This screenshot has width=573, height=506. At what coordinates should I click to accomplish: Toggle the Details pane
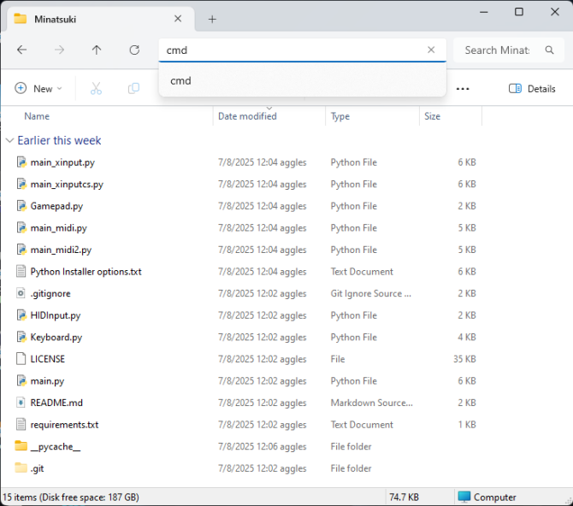coord(532,89)
